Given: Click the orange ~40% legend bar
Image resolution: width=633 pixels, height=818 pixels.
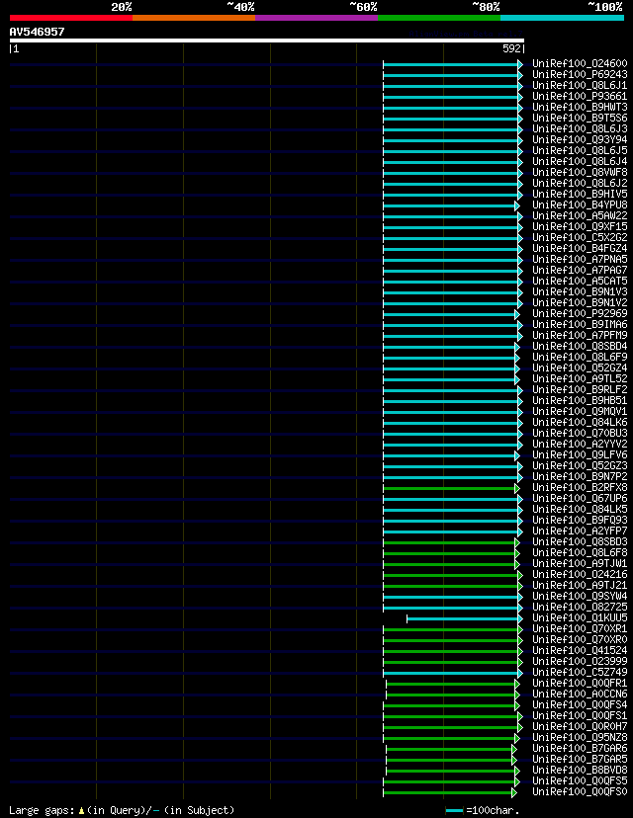Looking at the screenshot, I should (194, 18).
